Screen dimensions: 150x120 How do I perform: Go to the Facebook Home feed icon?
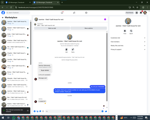pyautogui.click(x=62, y=13)
